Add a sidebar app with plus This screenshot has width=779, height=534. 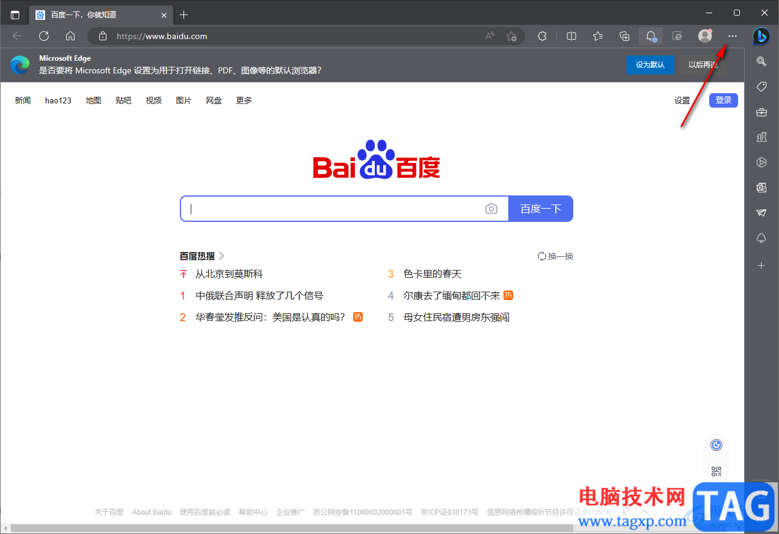point(762,265)
